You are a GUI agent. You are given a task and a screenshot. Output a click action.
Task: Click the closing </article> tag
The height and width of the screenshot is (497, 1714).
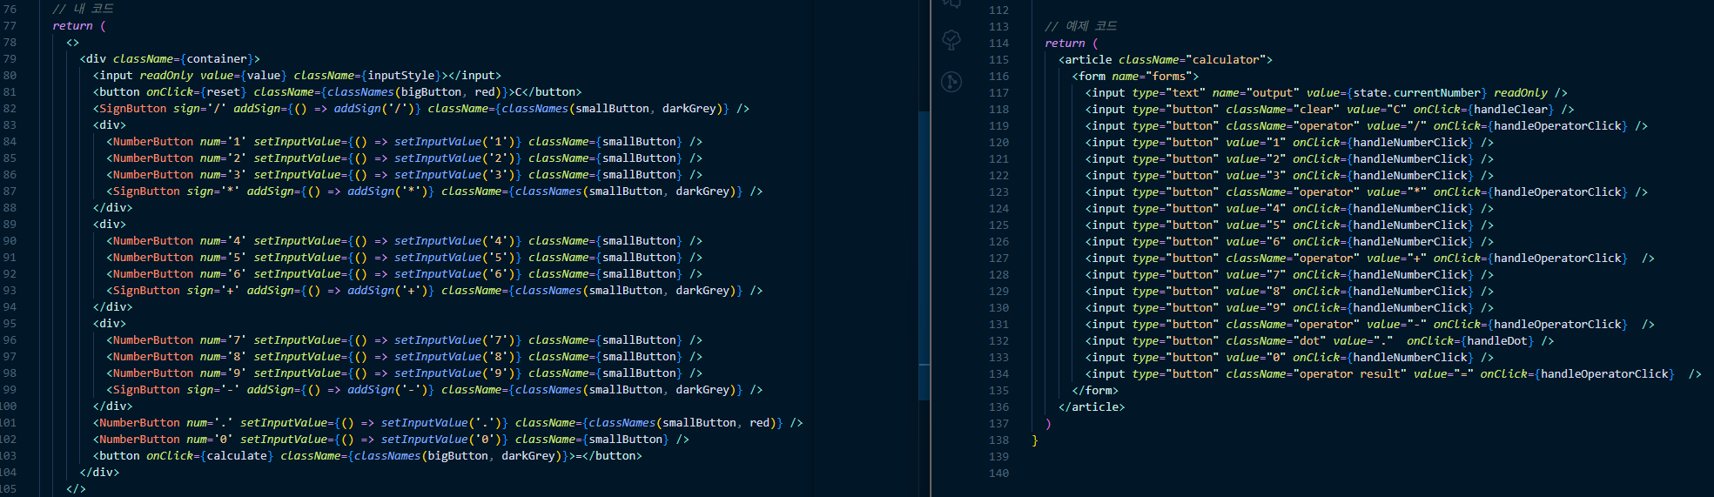tap(1092, 407)
